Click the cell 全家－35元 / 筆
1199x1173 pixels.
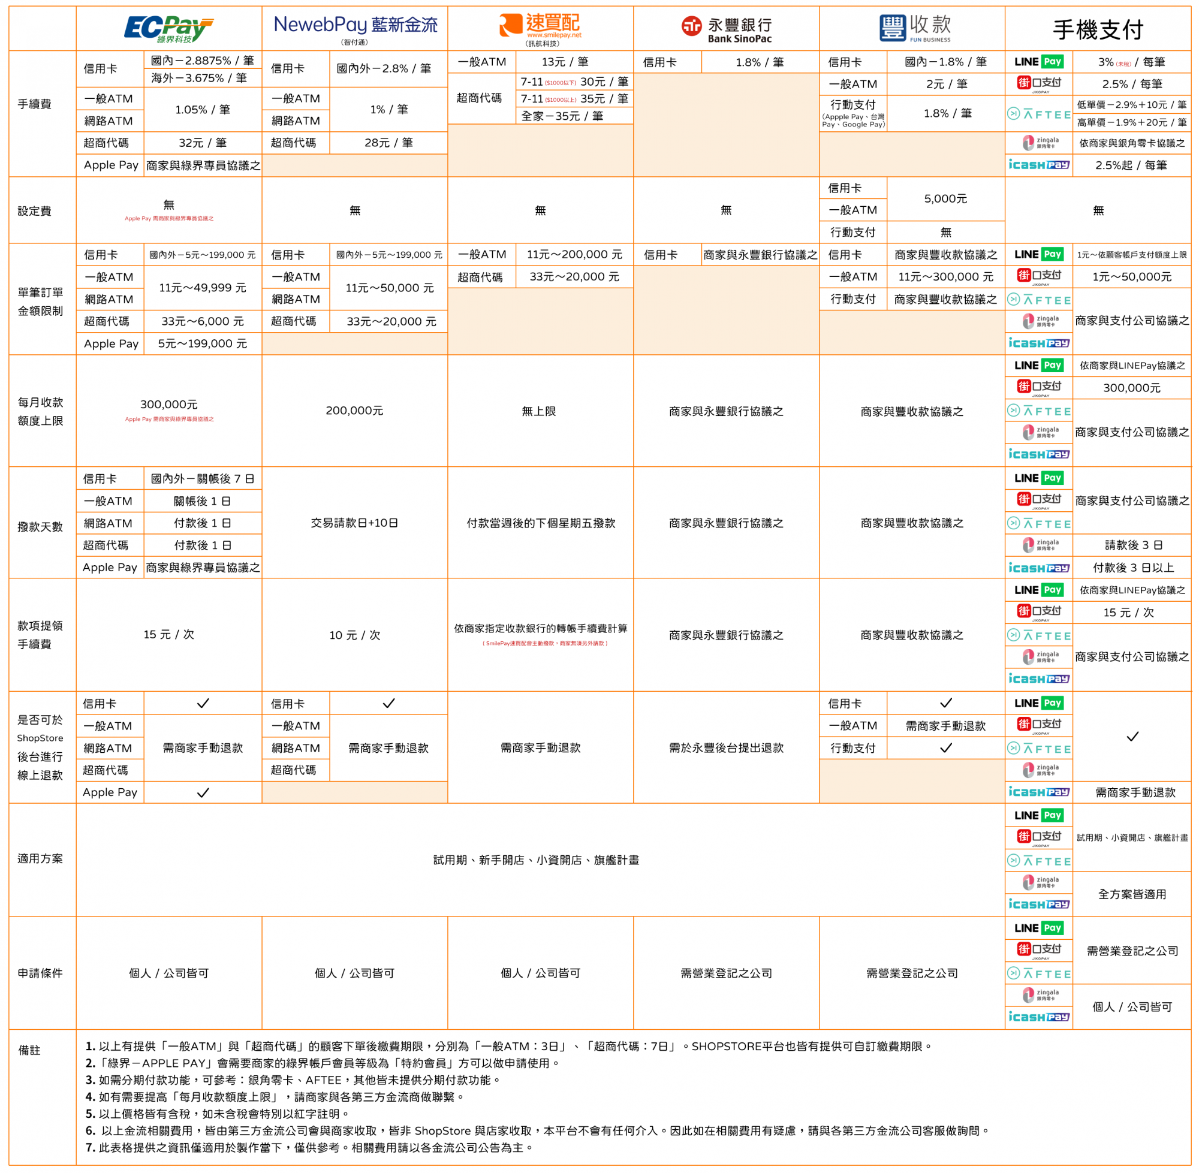[x=562, y=116]
